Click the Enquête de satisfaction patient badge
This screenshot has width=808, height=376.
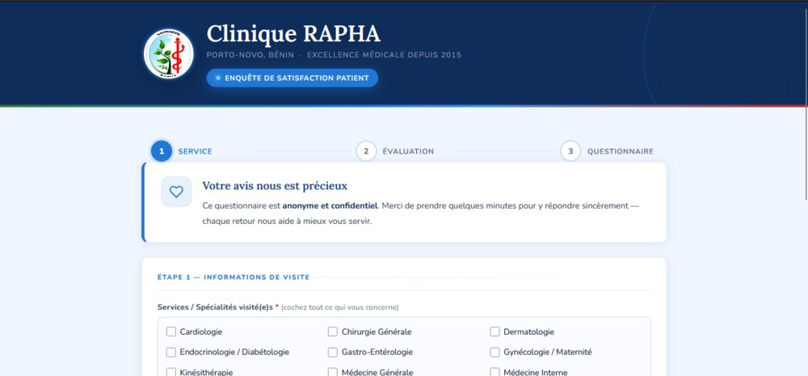pos(292,78)
